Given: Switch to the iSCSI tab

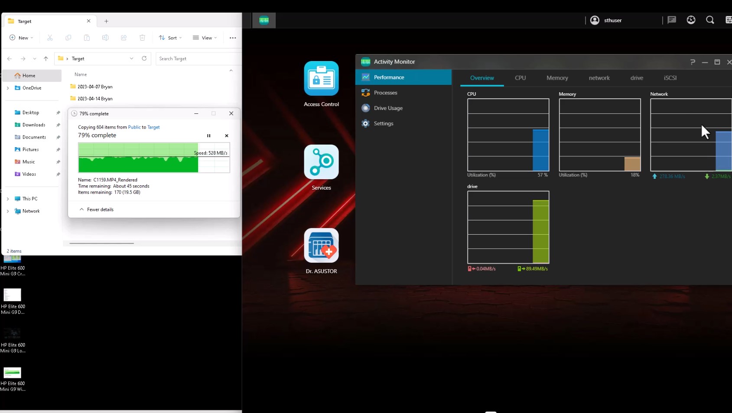Looking at the screenshot, I should 670,78.
